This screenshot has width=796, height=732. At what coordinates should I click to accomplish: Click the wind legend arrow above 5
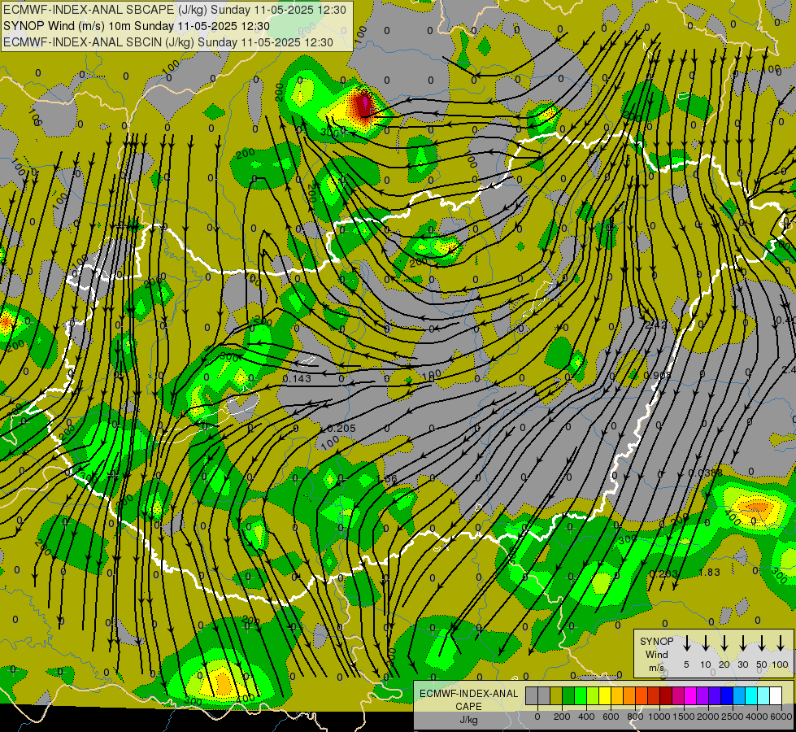point(686,643)
